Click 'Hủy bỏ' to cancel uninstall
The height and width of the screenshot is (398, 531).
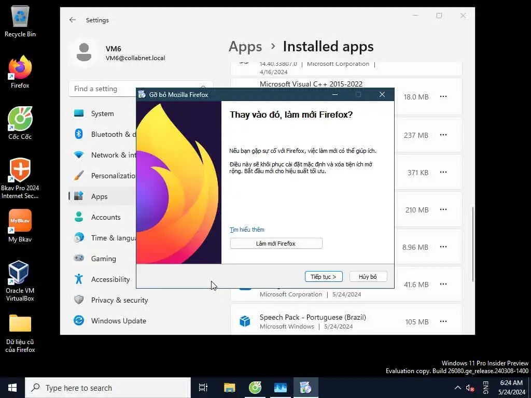point(368,277)
